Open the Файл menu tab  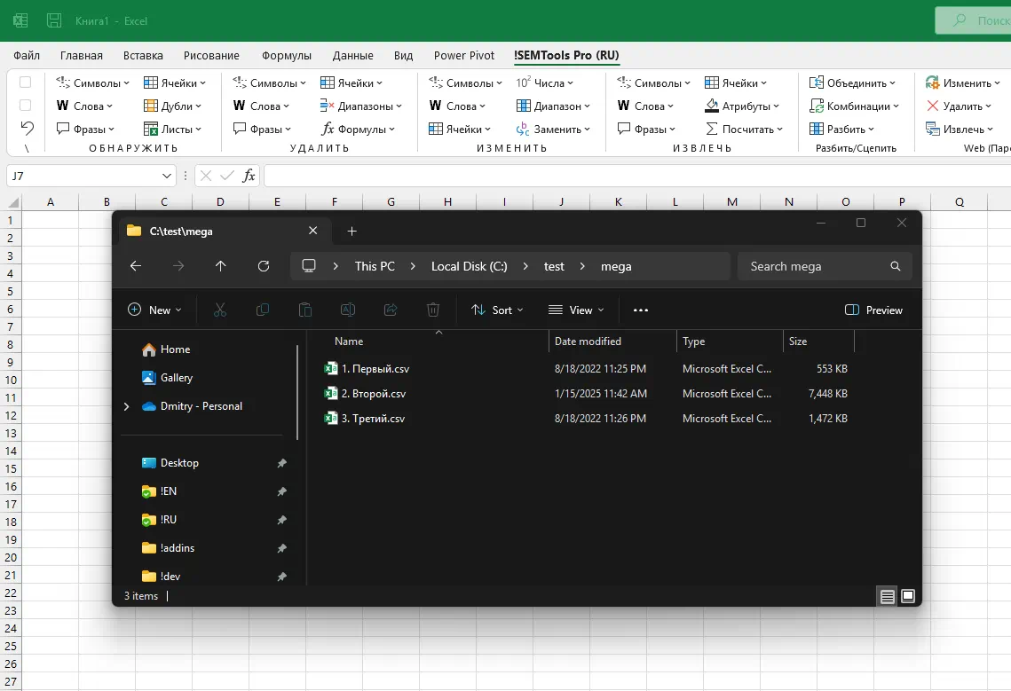(x=27, y=55)
